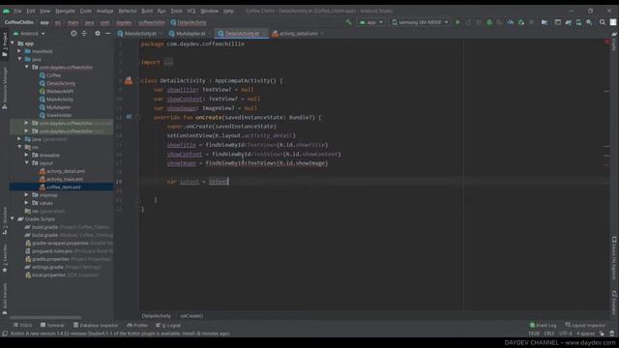Expand the values folder
The width and height of the screenshot is (619, 348).
coord(26,203)
